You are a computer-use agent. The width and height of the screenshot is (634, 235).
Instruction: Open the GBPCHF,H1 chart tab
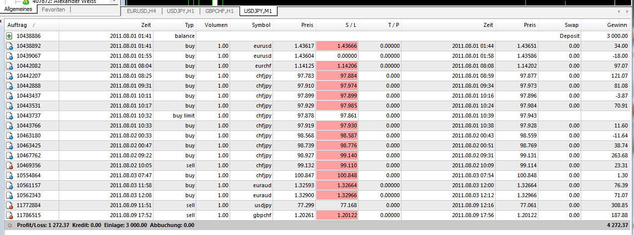(220, 10)
